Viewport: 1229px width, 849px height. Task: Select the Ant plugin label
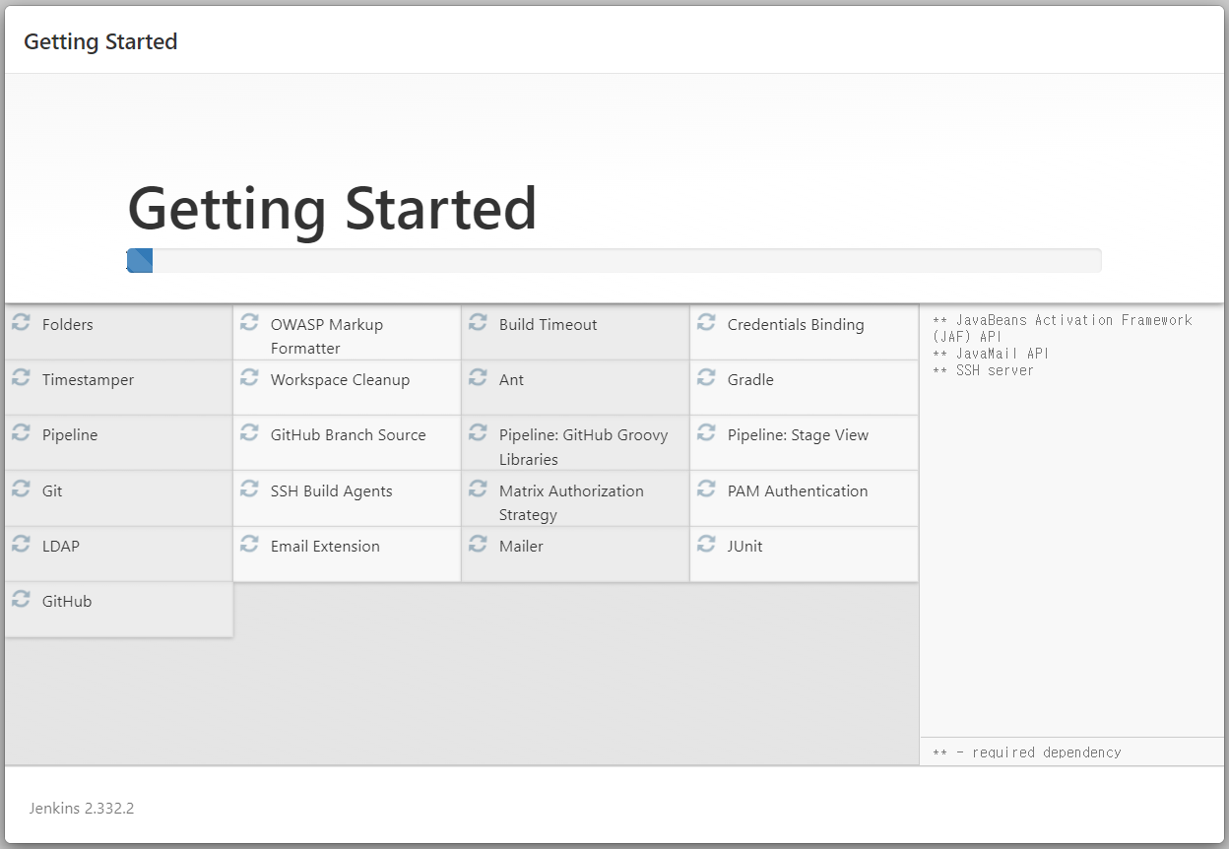point(511,379)
